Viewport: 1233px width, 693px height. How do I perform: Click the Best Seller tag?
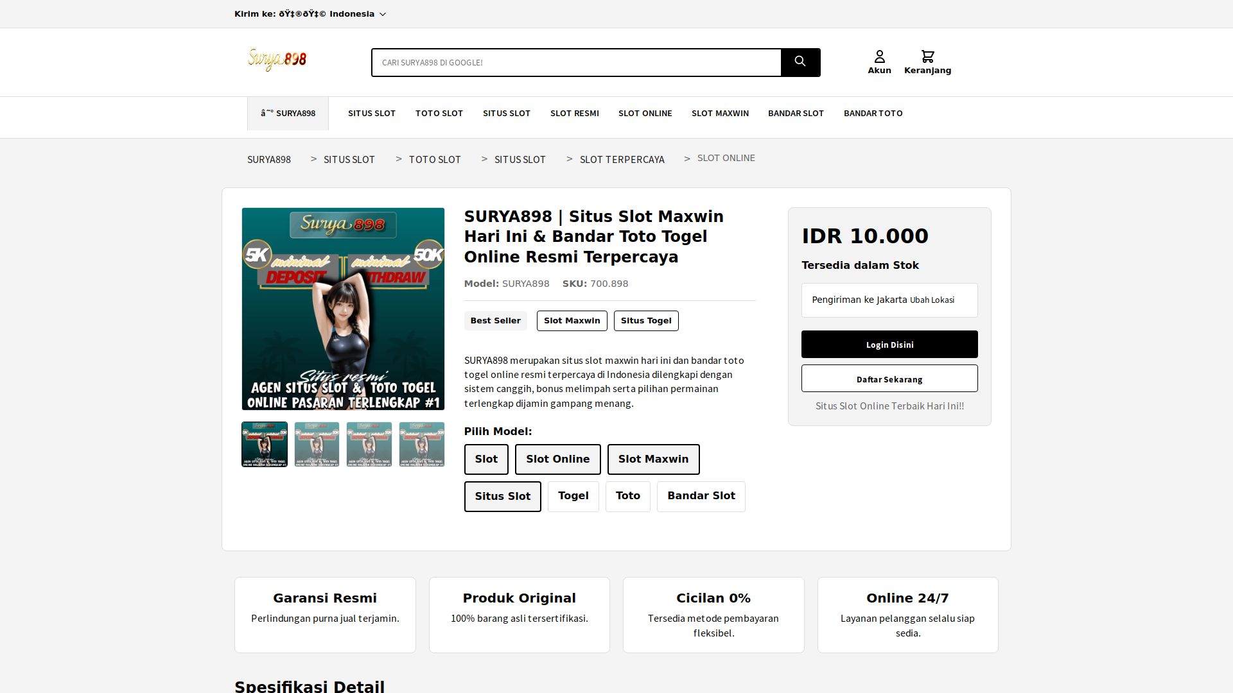[x=496, y=321]
